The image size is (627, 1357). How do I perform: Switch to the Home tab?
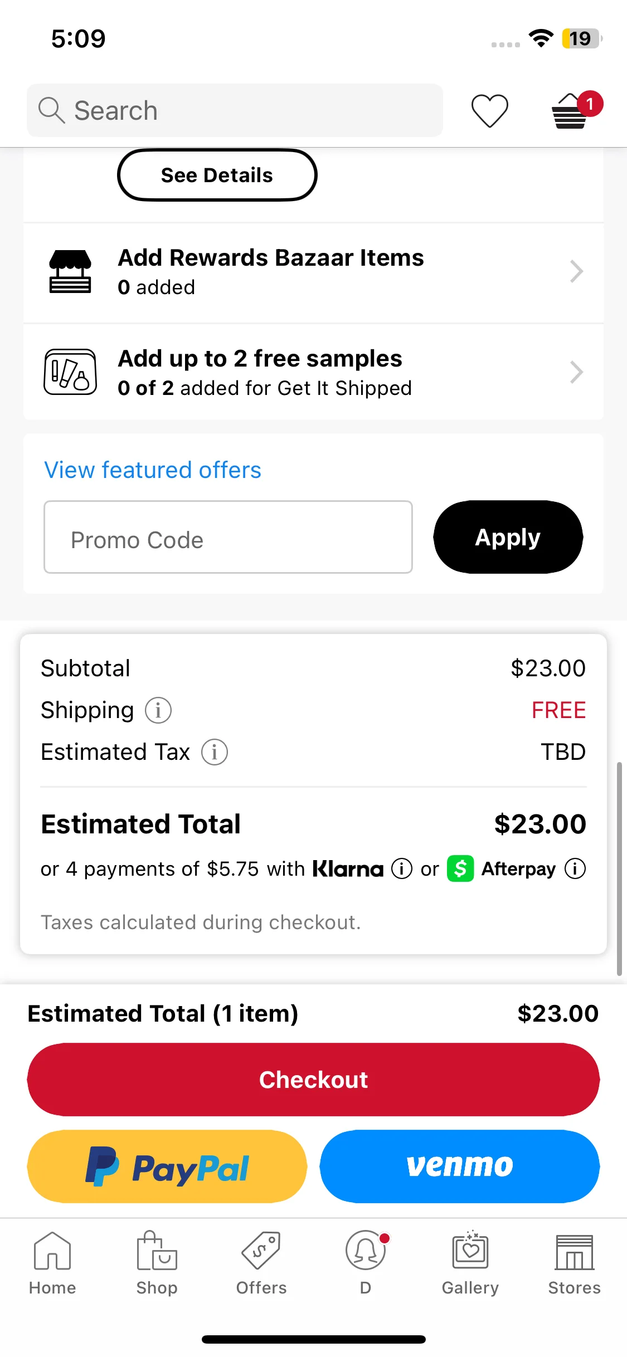point(52,1263)
